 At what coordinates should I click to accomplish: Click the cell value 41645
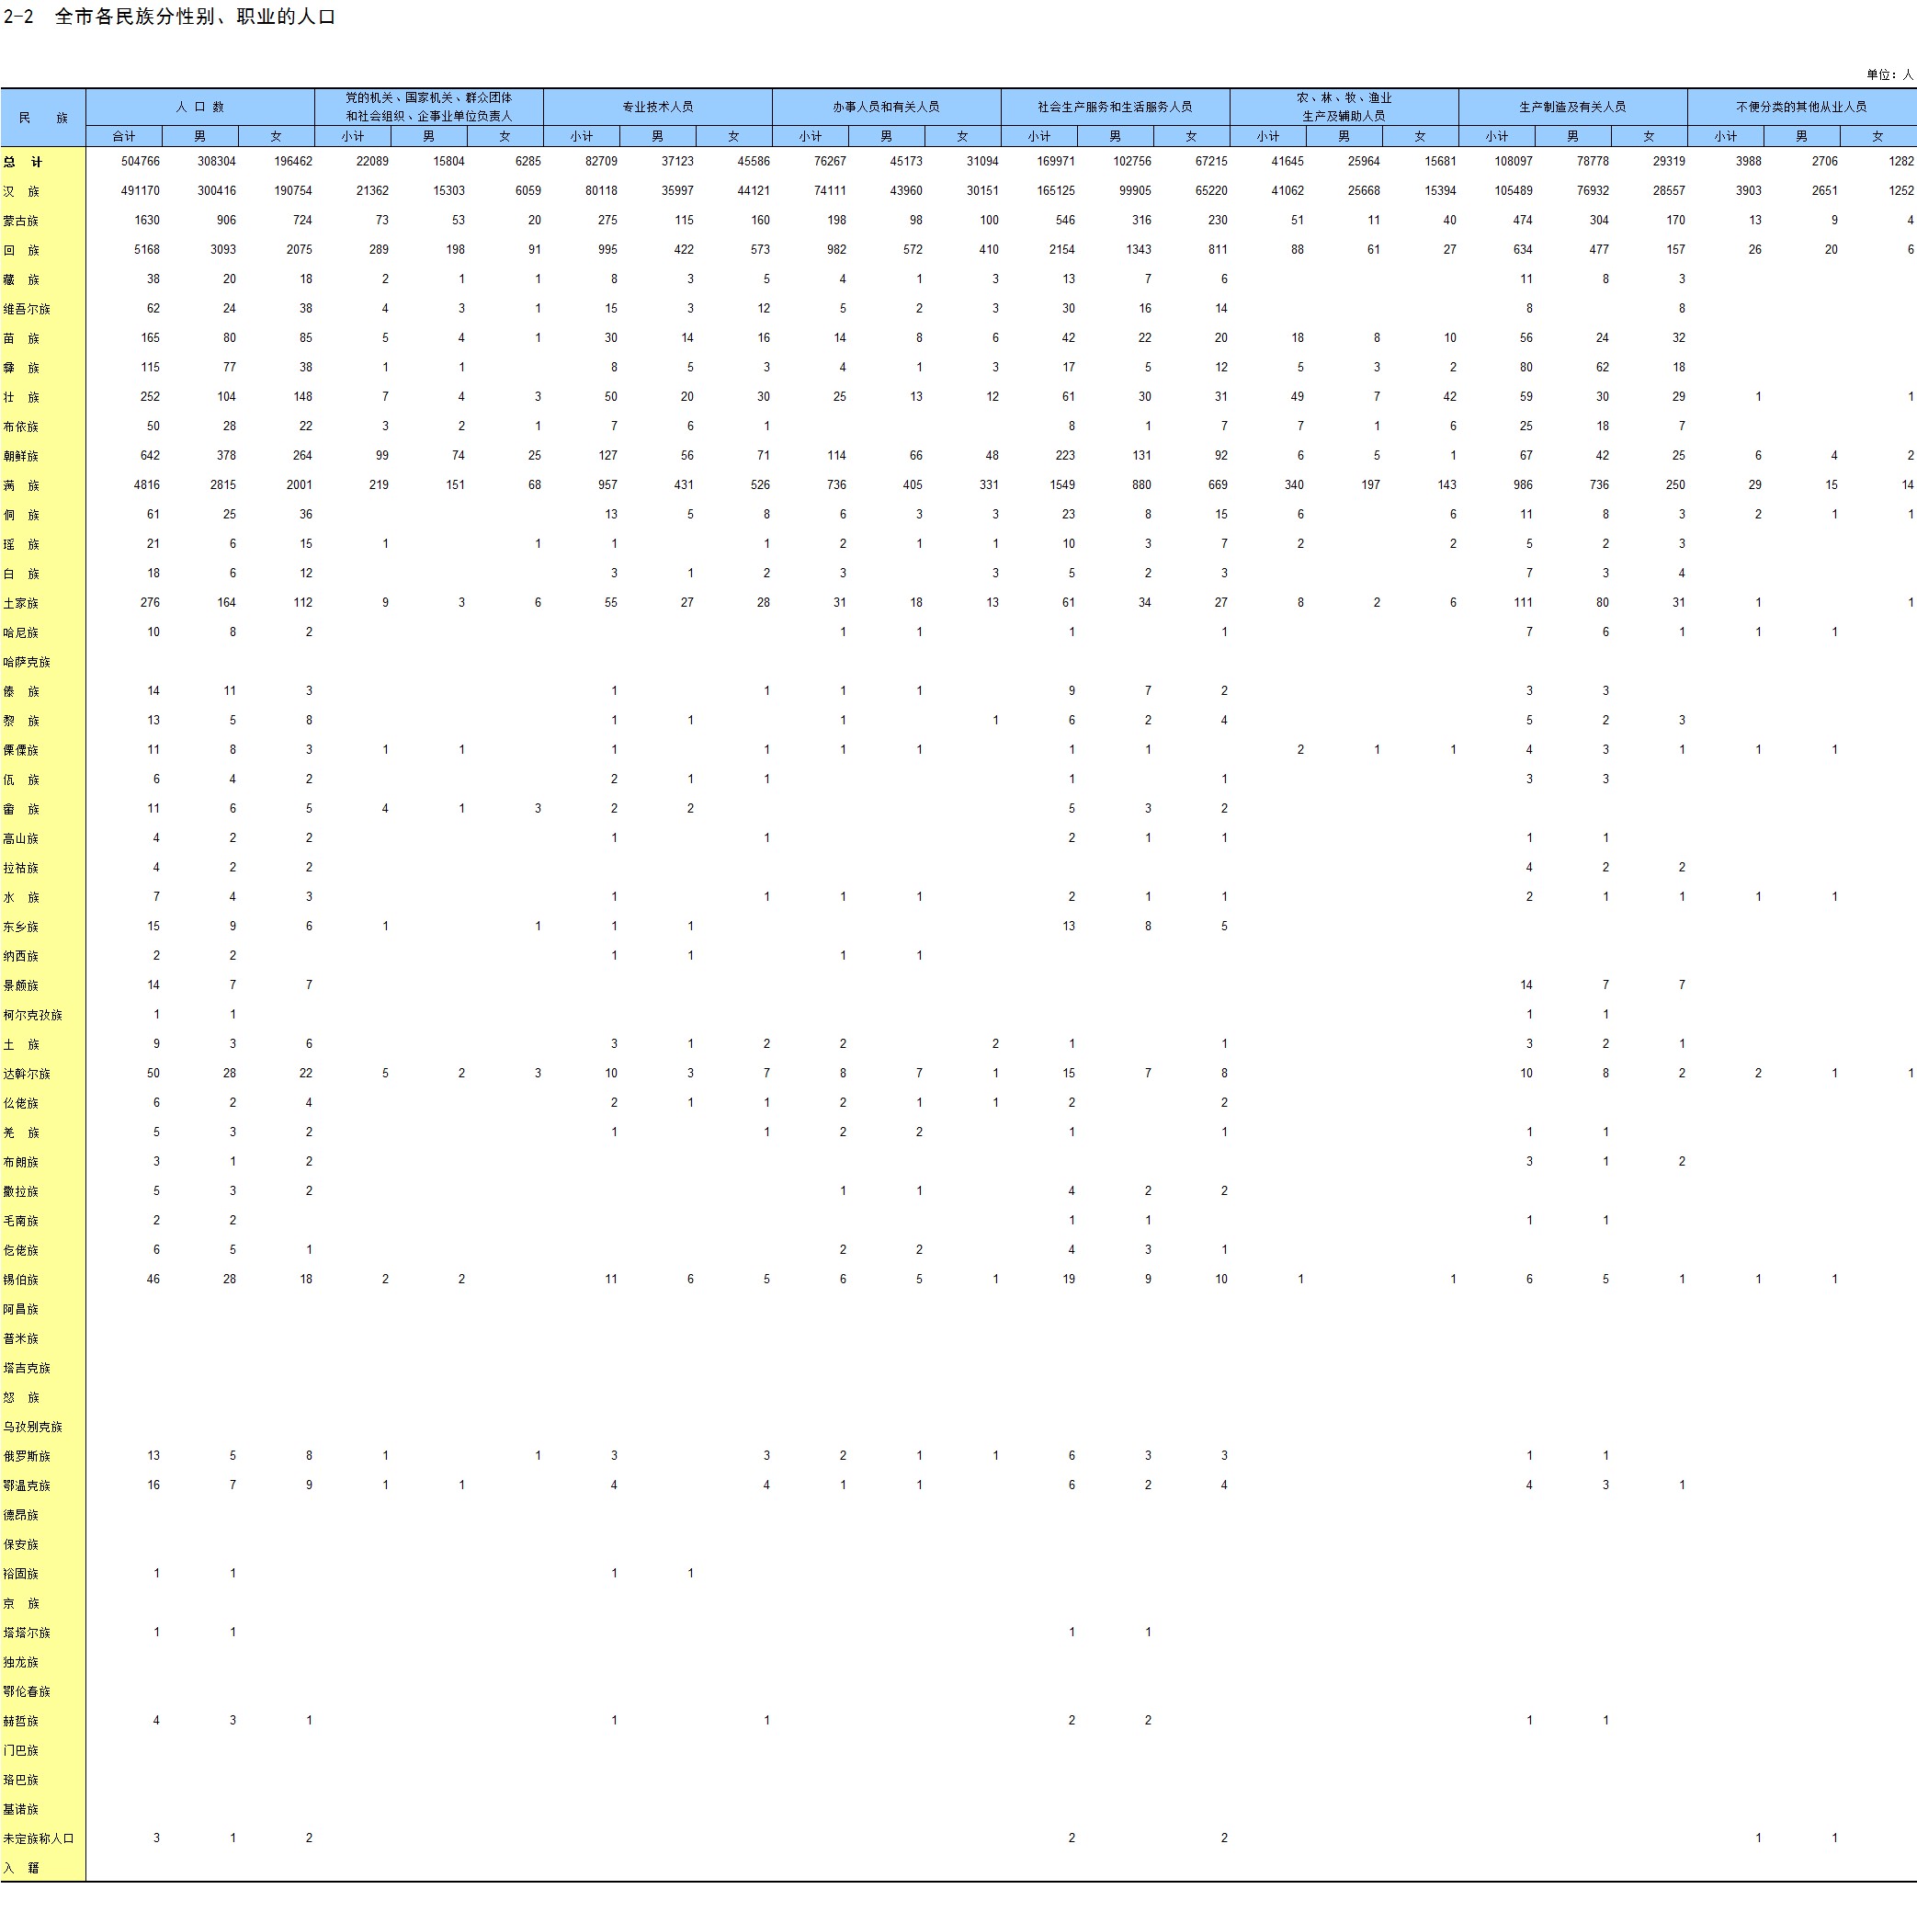1287,161
